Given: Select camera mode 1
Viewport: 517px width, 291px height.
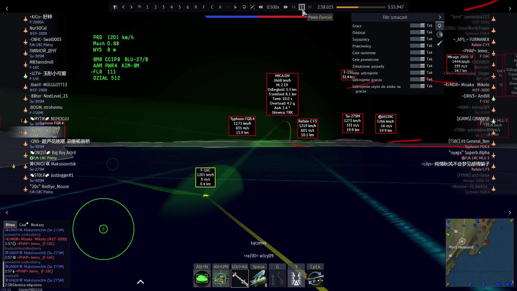Looking at the screenshot, I should [x=147, y=7].
